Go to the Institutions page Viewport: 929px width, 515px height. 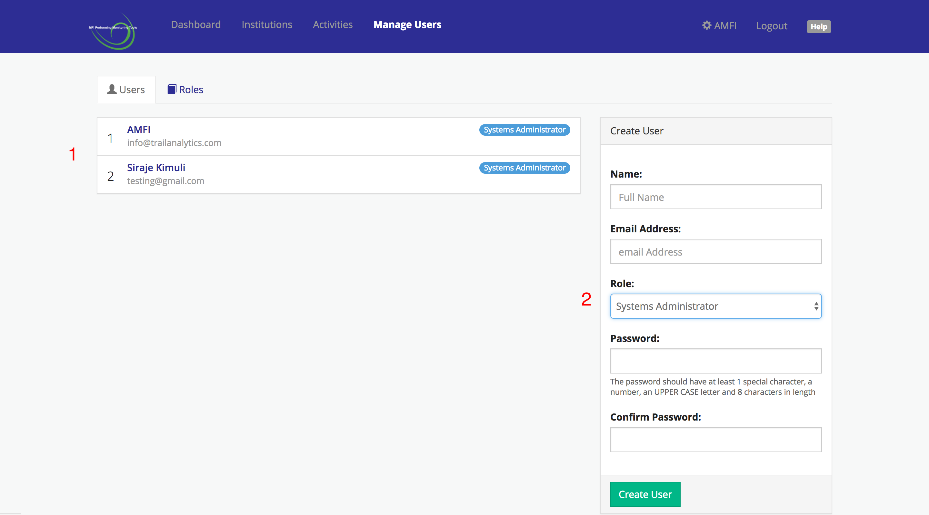point(266,24)
